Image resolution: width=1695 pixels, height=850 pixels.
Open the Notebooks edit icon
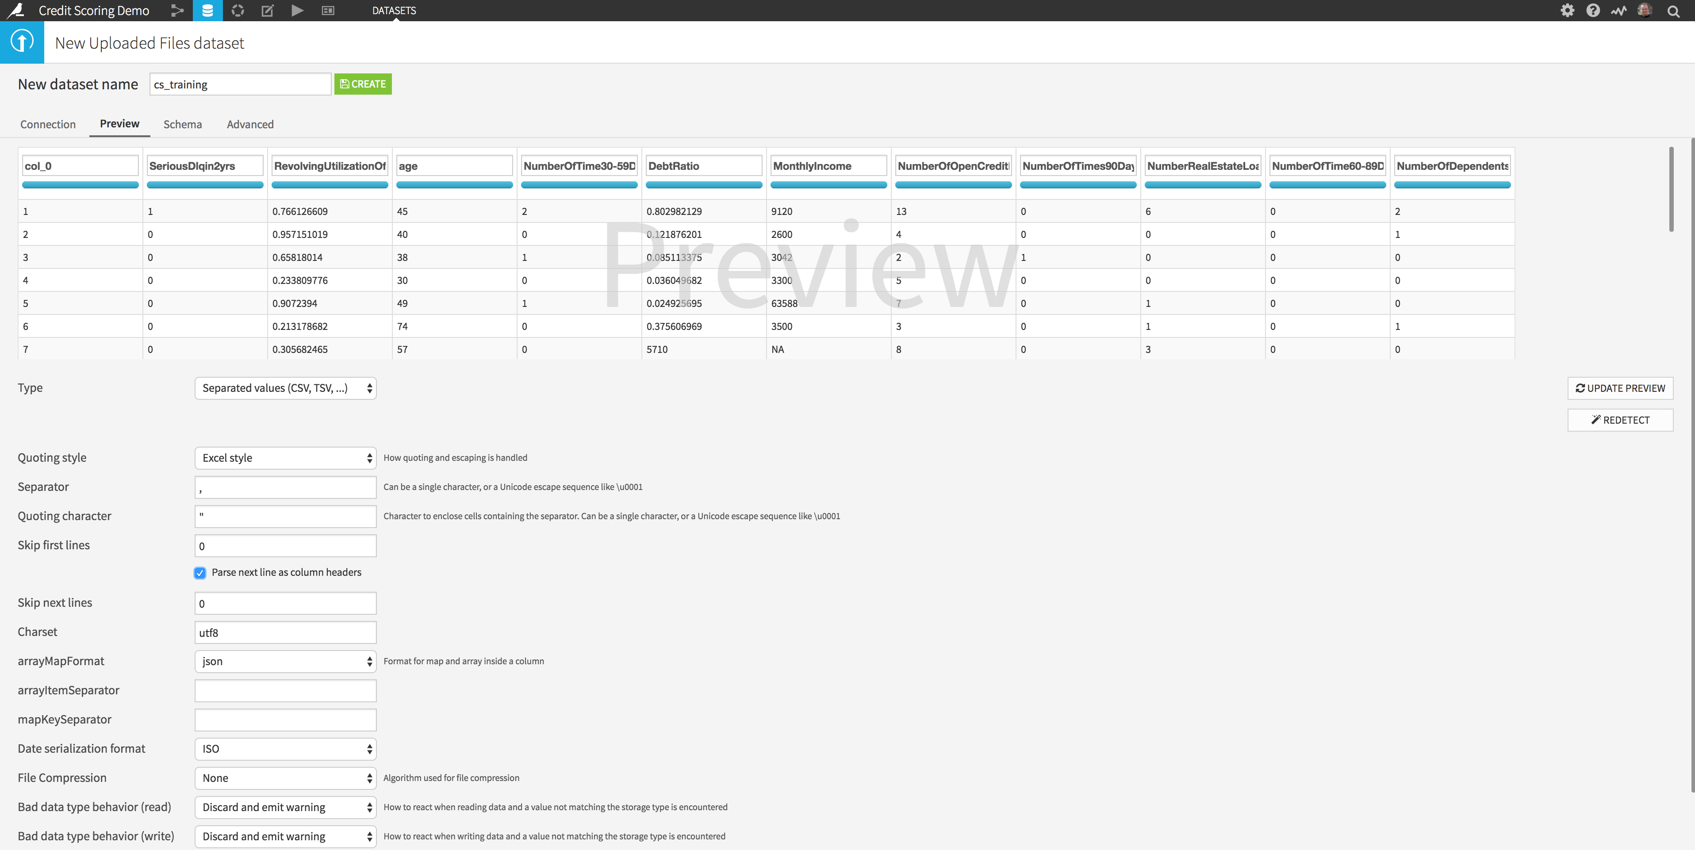coord(268,11)
